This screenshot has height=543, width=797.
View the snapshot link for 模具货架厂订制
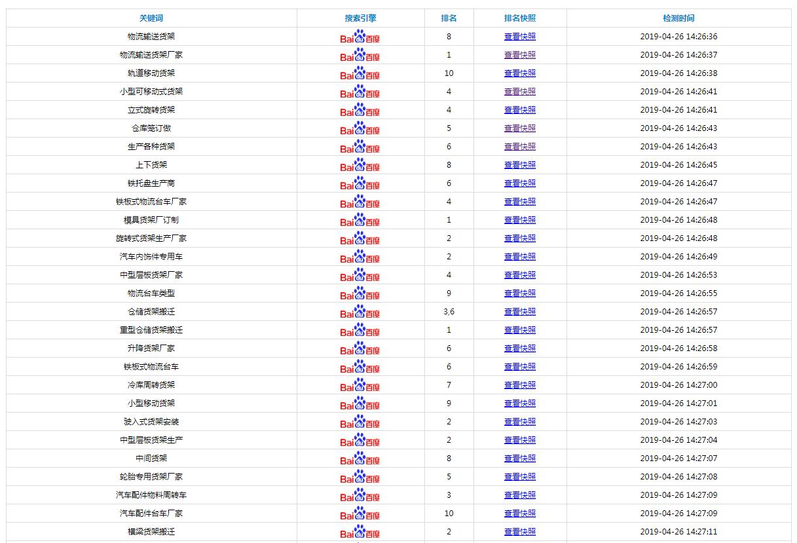(520, 220)
